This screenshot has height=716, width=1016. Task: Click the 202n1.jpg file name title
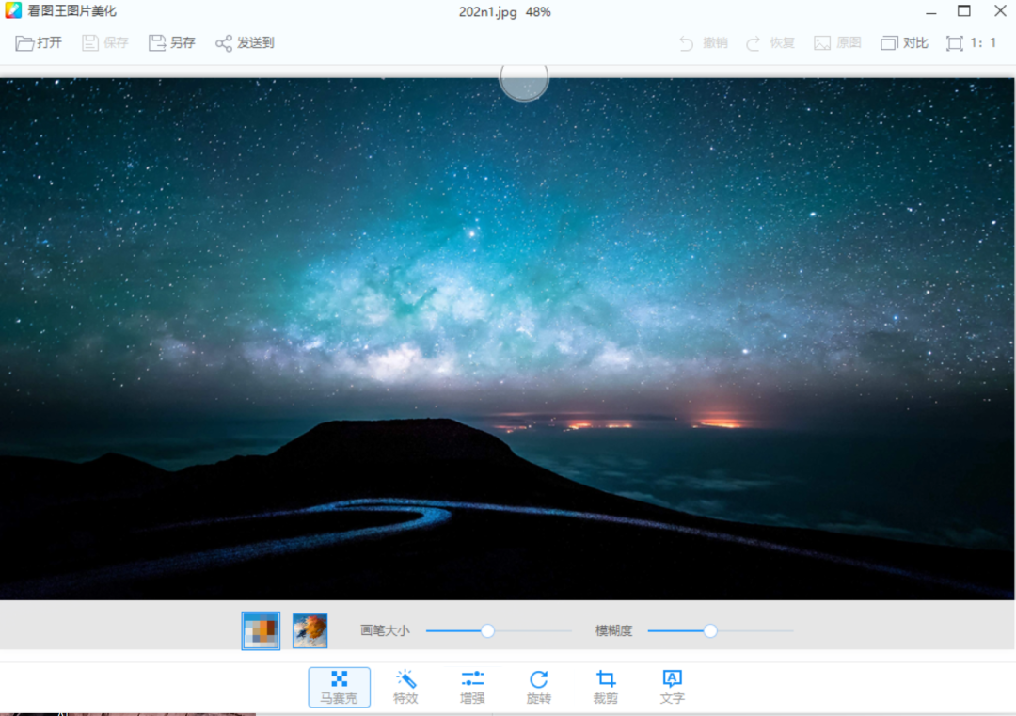pyautogui.click(x=488, y=11)
